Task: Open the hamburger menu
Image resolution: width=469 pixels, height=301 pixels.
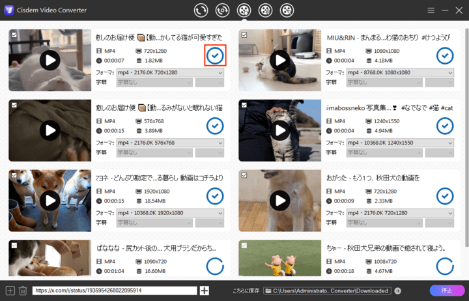Action: [431, 10]
